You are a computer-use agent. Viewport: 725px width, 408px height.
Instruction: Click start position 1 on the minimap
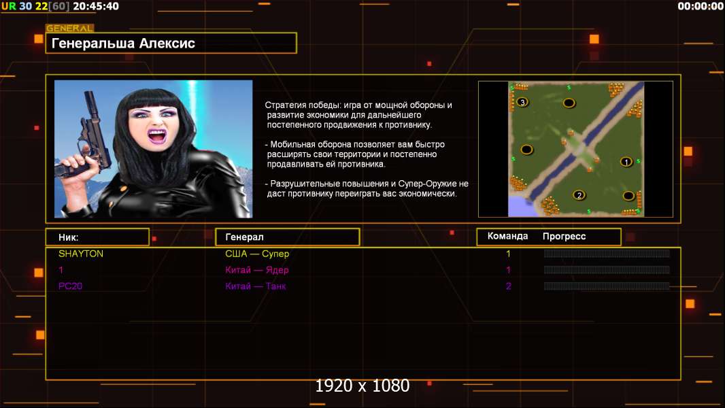[626, 162]
